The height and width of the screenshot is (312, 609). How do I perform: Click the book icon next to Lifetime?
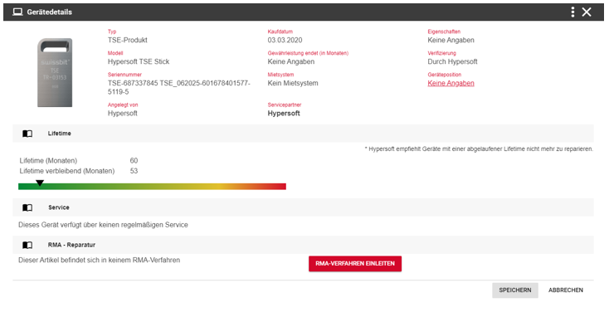[27, 134]
